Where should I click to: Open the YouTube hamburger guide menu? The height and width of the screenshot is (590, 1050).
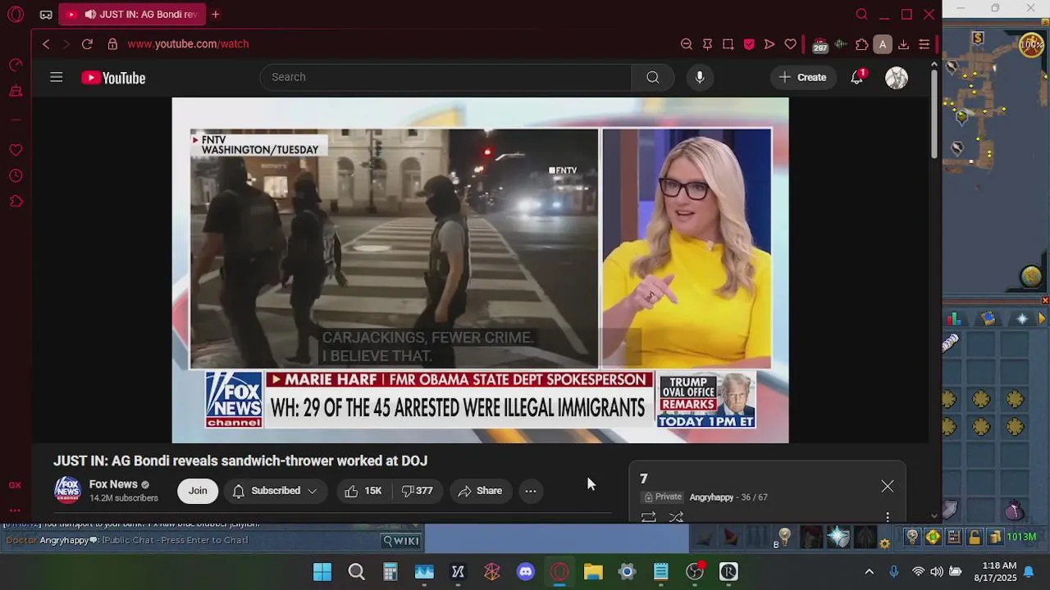point(56,77)
